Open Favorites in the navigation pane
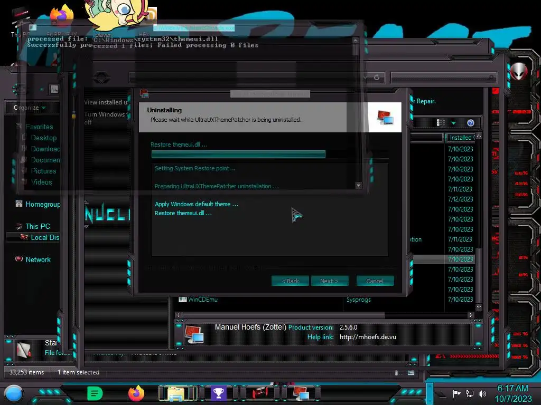Viewport: 541px width, 405px height. (39, 127)
